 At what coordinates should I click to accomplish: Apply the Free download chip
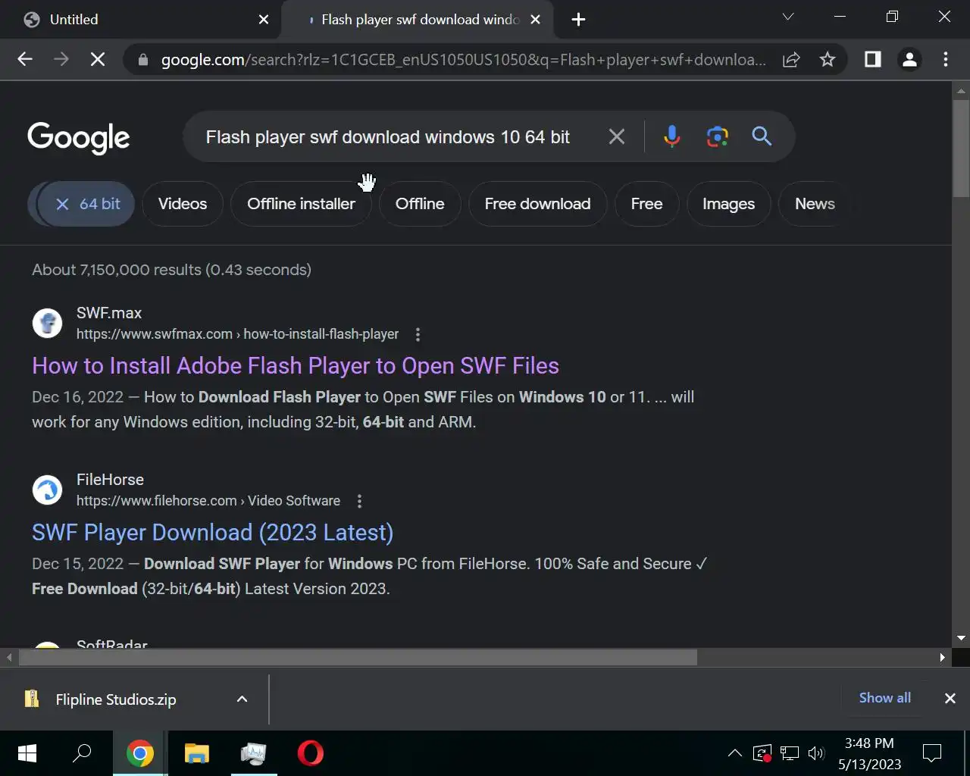point(537,204)
